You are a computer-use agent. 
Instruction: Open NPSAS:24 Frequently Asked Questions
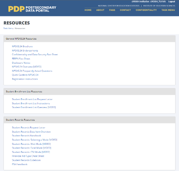point(32,71)
